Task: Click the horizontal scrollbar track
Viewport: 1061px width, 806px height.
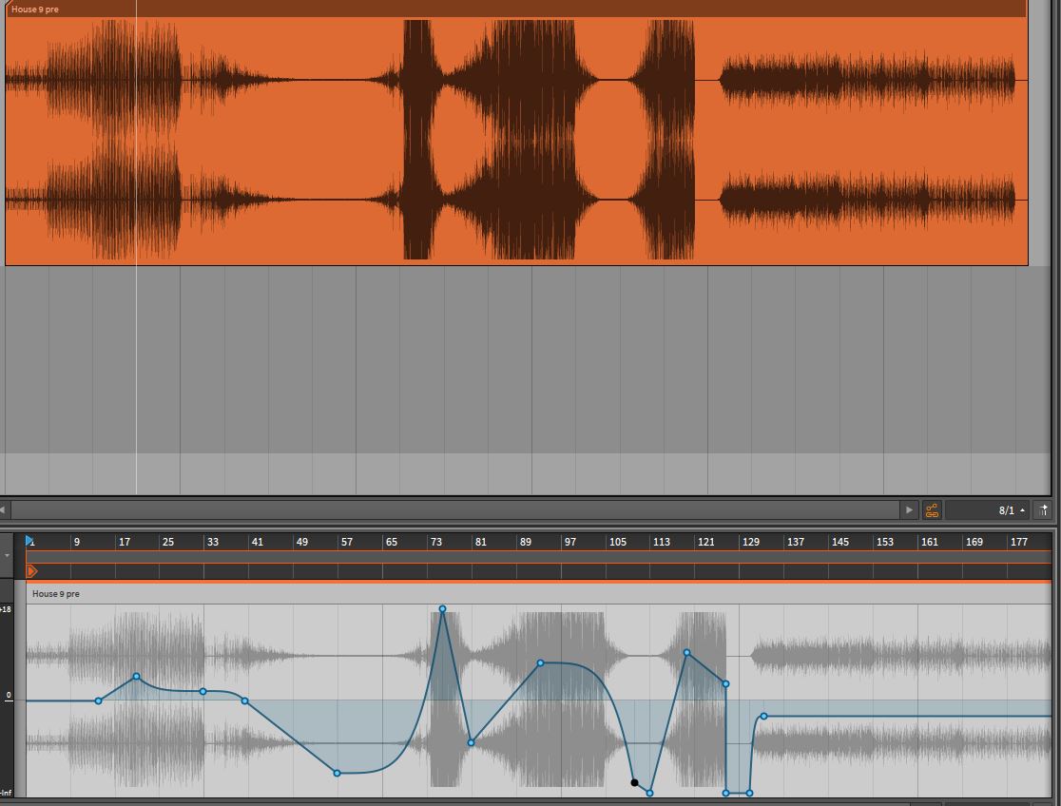Action: tap(456, 510)
